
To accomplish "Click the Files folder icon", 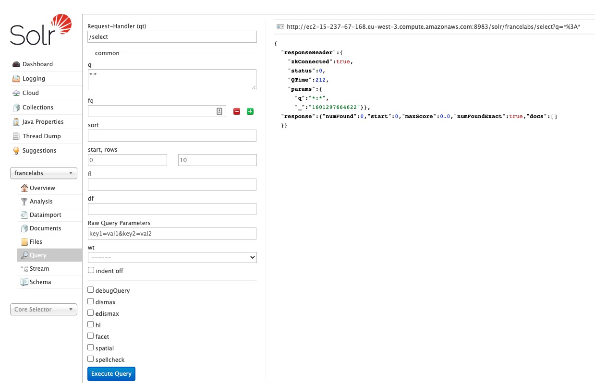I will click(24, 242).
